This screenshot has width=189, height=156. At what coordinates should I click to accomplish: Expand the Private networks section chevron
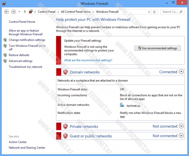click(x=181, y=126)
